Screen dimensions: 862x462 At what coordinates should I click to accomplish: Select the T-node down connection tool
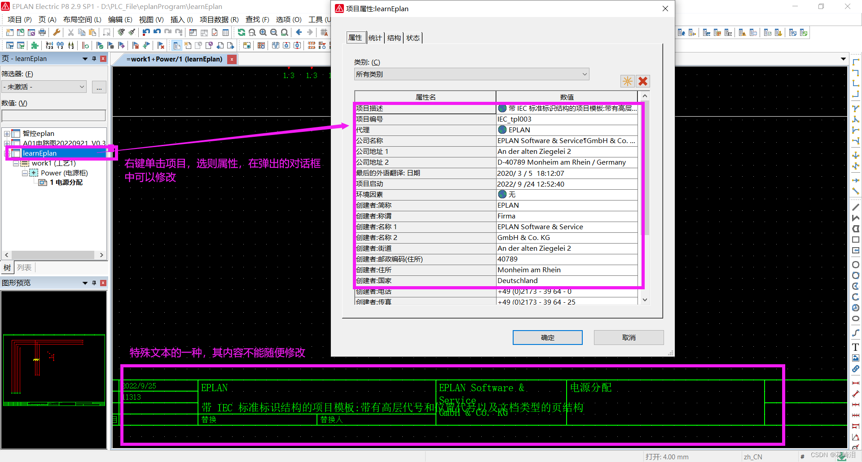click(856, 109)
